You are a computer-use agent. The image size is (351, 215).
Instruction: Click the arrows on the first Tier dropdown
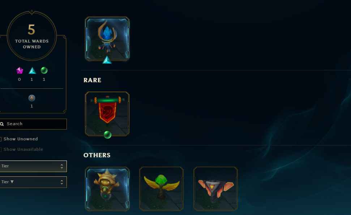tap(62, 166)
